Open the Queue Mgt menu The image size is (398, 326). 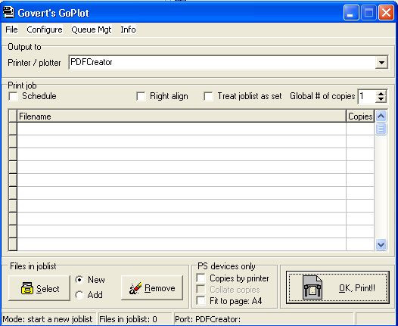click(x=91, y=29)
